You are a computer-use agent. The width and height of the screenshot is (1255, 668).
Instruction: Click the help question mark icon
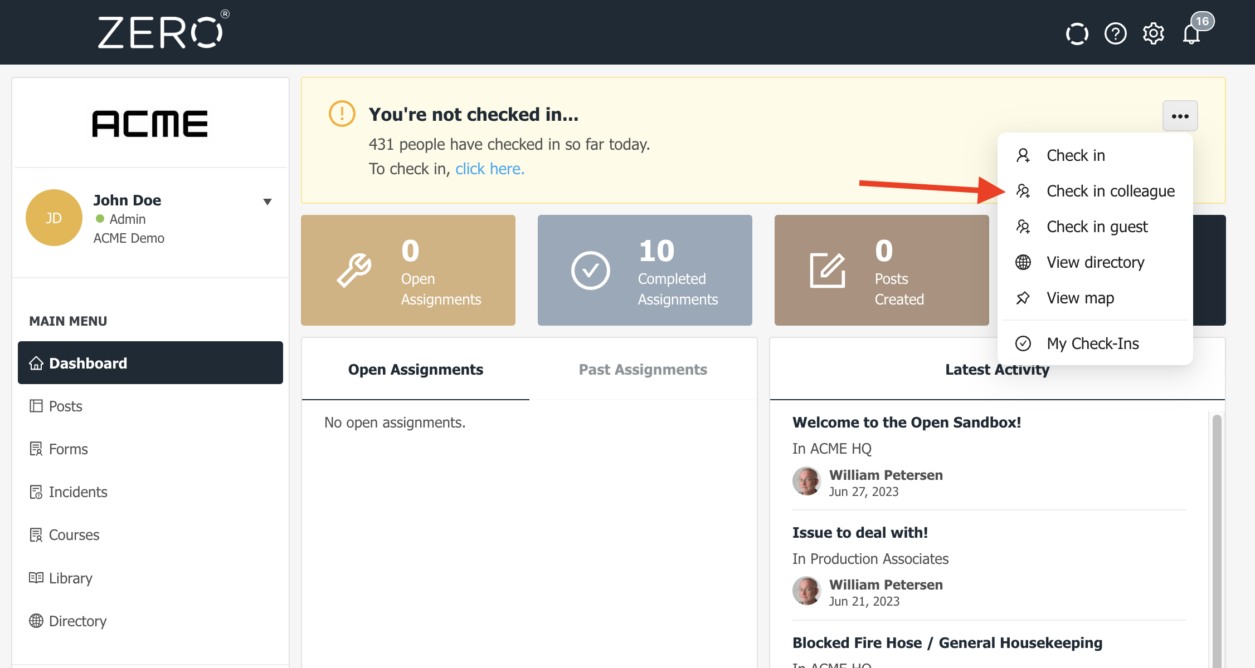click(x=1115, y=34)
